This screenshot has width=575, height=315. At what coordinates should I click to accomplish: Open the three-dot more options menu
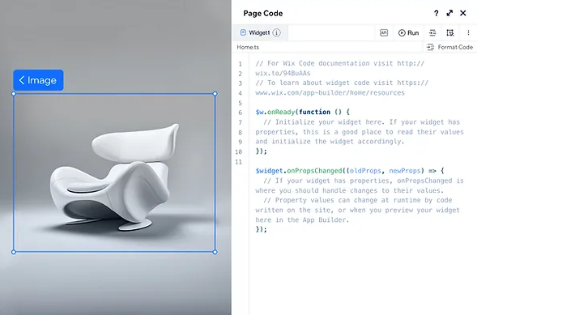pos(468,32)
